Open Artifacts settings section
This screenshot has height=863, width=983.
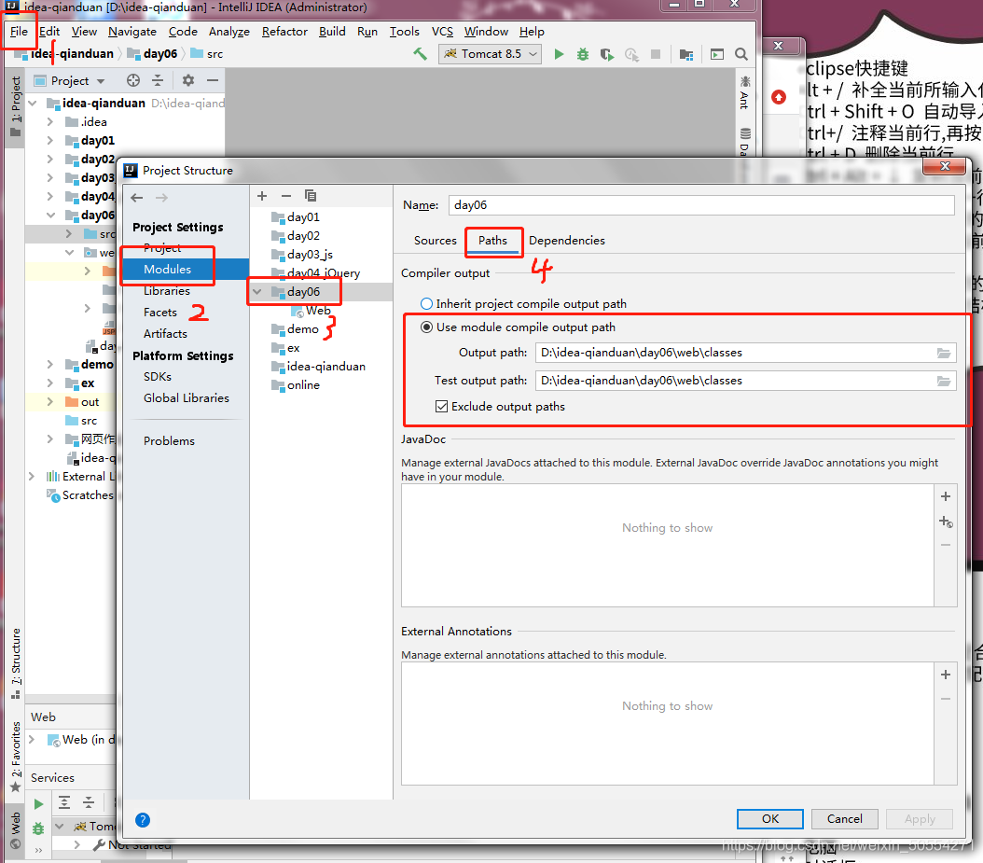pyautogui.click(x=165, y=334)
